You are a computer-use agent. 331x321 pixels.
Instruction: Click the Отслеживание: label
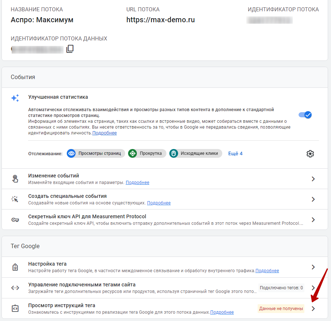pos(45,154)
